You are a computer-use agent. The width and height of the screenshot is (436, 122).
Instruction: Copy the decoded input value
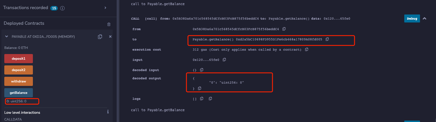click(x=202, y=70)
